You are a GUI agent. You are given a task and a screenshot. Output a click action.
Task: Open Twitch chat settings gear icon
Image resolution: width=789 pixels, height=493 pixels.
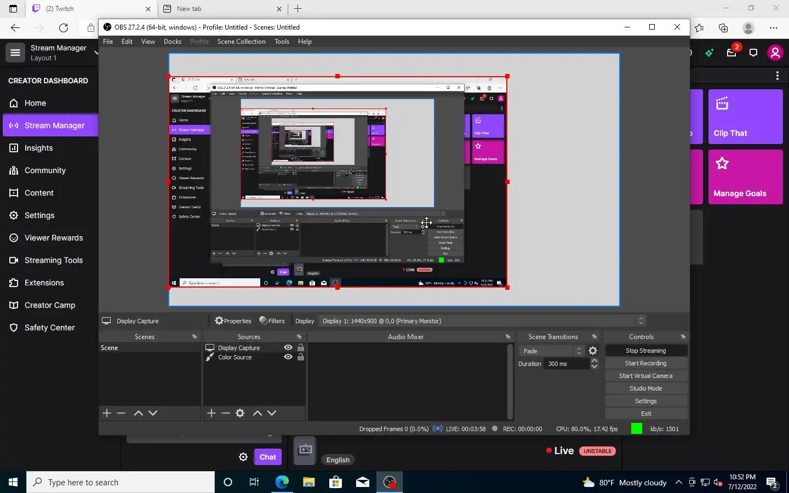243,457
